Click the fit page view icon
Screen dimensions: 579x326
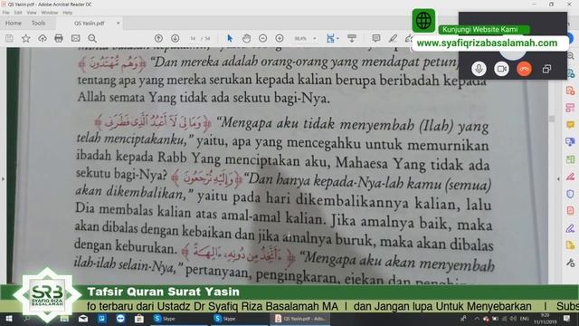(x=330, y=38)
